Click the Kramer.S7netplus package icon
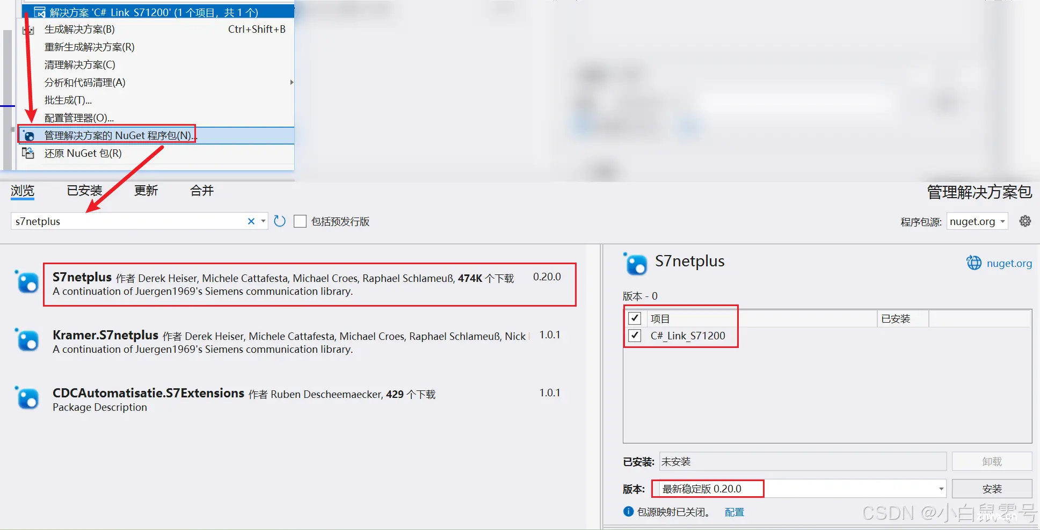The image size is (1040, 530). pos(27,340)
